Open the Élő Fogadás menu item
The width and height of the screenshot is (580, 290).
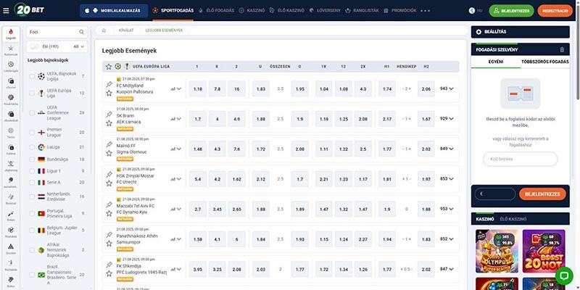(x=216, y=11)
